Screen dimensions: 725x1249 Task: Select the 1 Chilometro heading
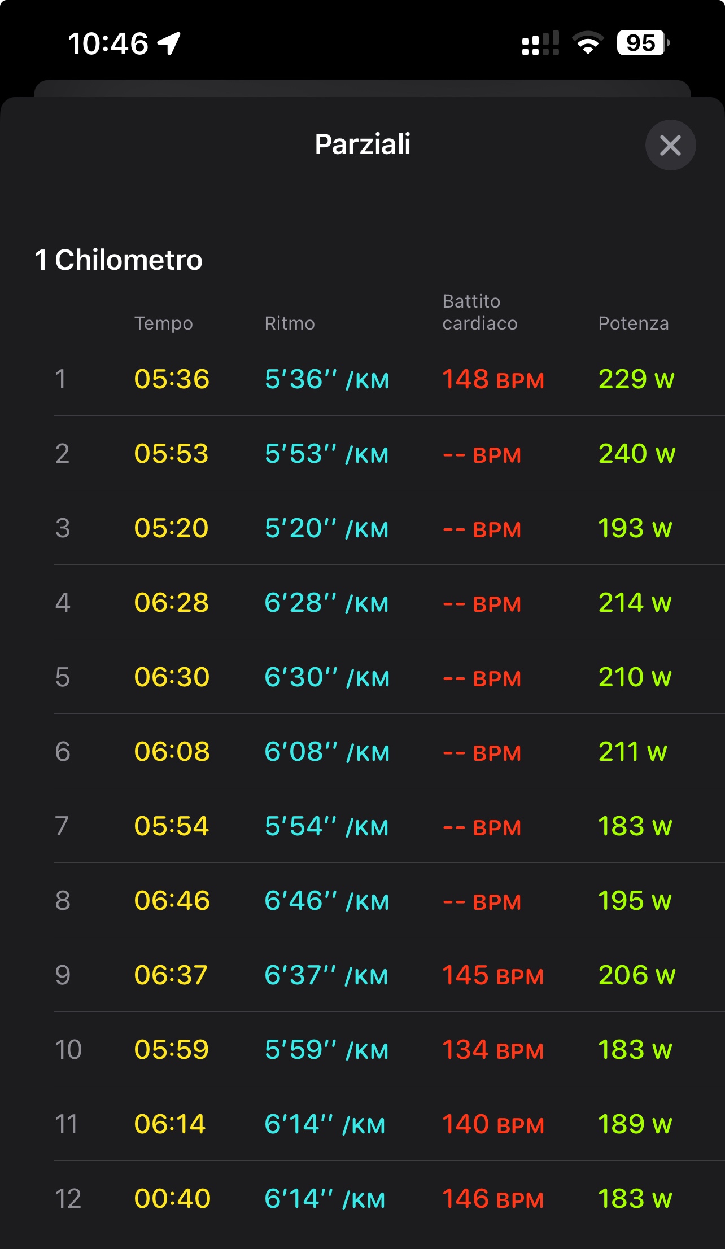(119, 260)
